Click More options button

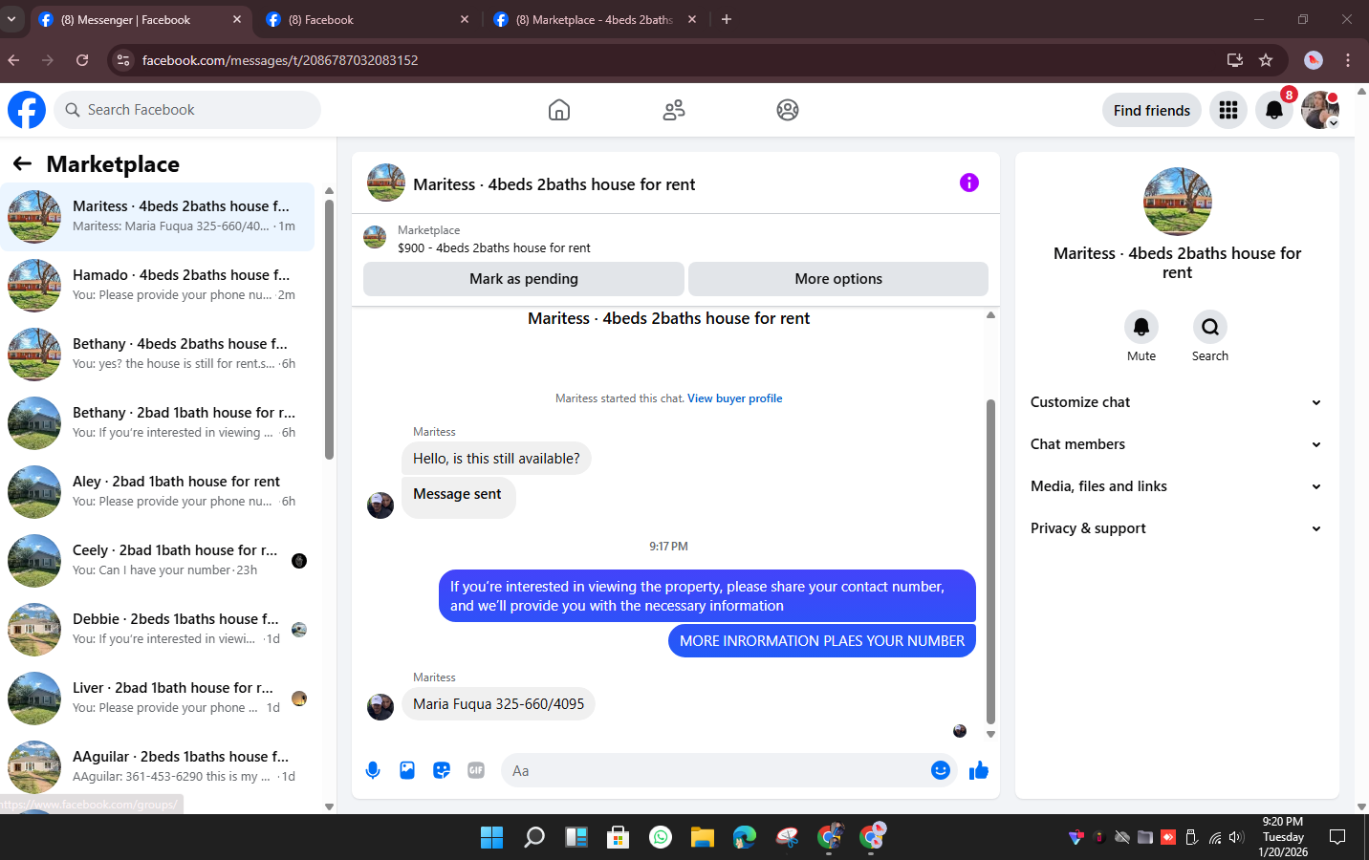(838, 279)
